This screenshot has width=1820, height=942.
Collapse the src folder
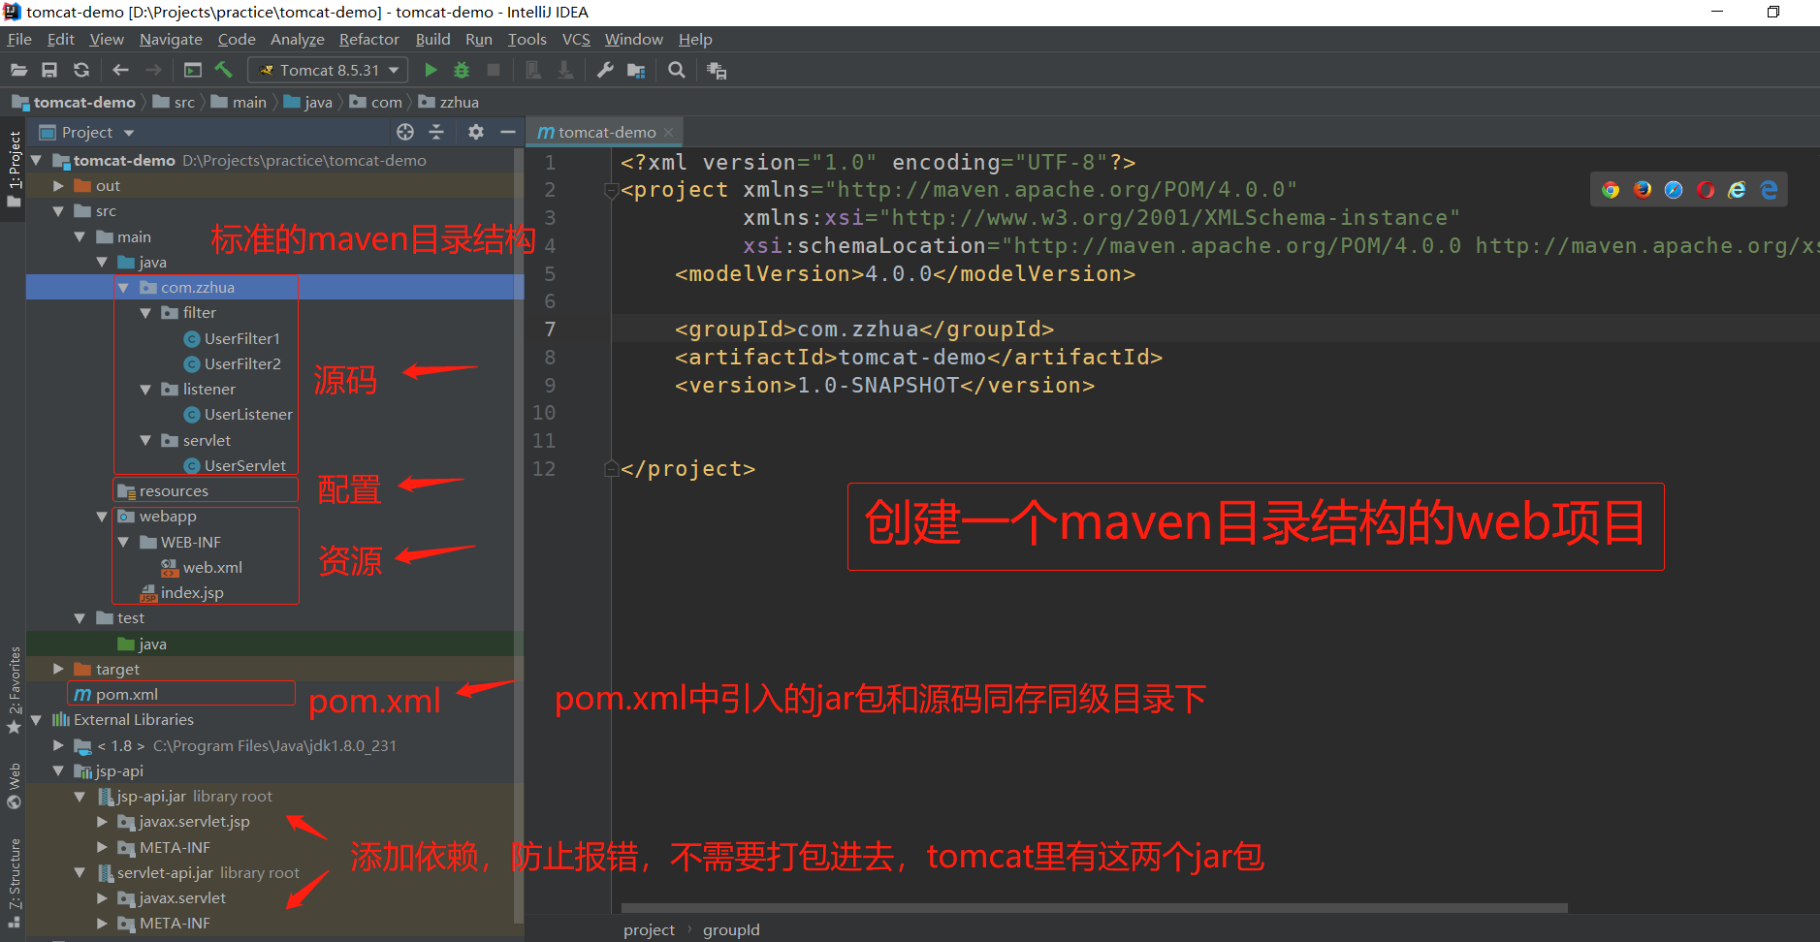[x=58, y=211]
